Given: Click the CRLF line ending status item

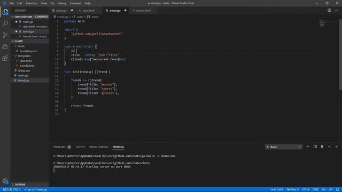Looking at the screenshot, I should click(x=315, y=189).
